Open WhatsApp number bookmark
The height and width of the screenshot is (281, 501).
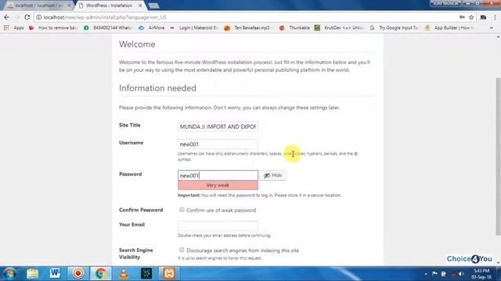coord(108,28)
